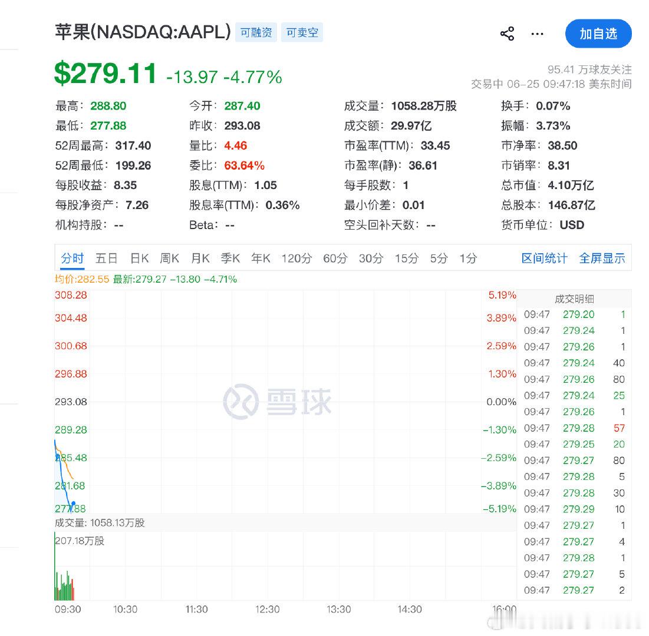Click the 成交额 value 29.97亿
Viewport: 649px width, 636px height.
point(411,125)
